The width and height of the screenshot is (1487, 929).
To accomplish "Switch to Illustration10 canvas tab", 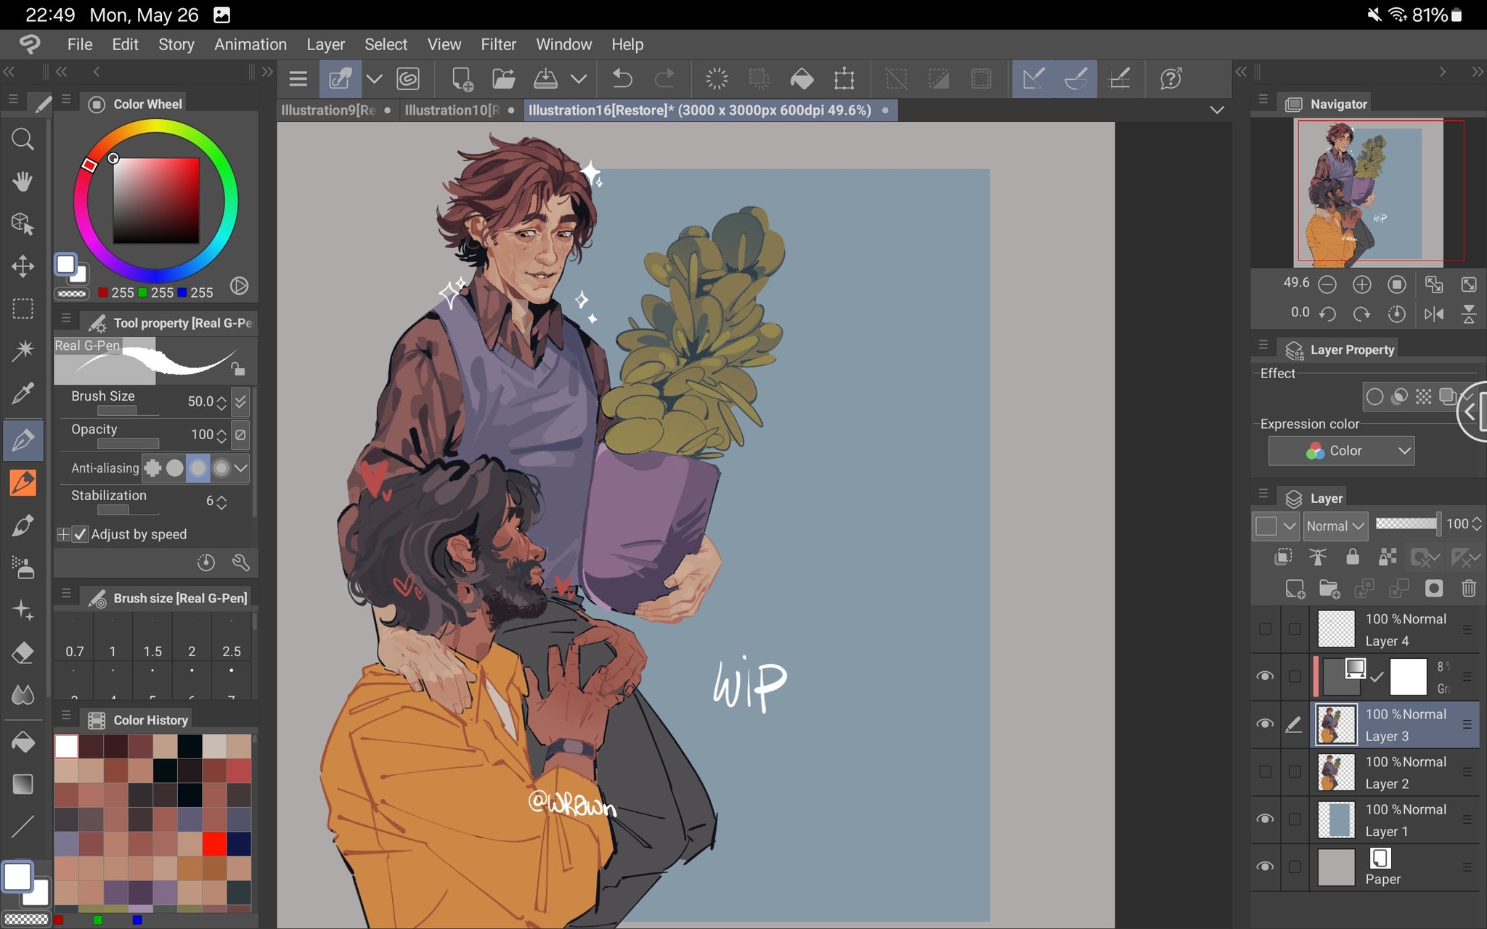I will point(460,110).
